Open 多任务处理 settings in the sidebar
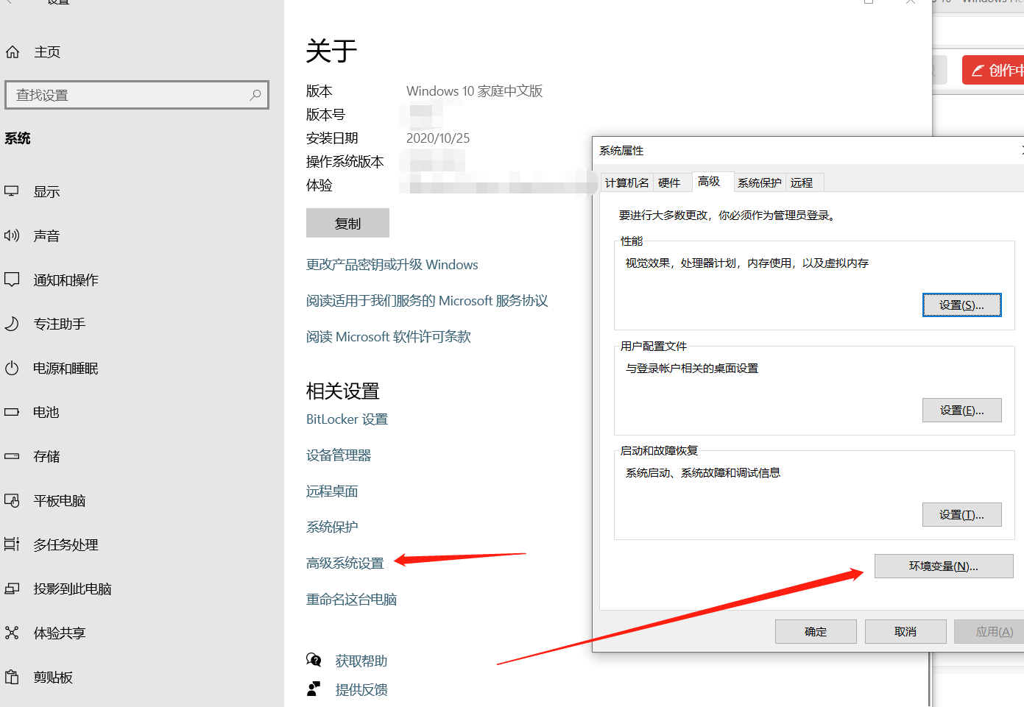 click(66, 544)
